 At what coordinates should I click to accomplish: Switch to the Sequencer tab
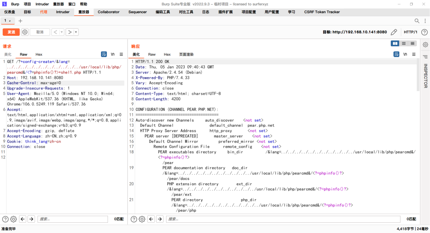(137, 12)
